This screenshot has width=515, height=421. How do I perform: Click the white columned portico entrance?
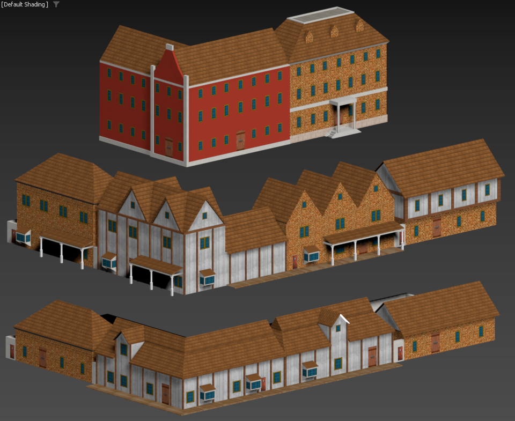[x=343, y=114]
